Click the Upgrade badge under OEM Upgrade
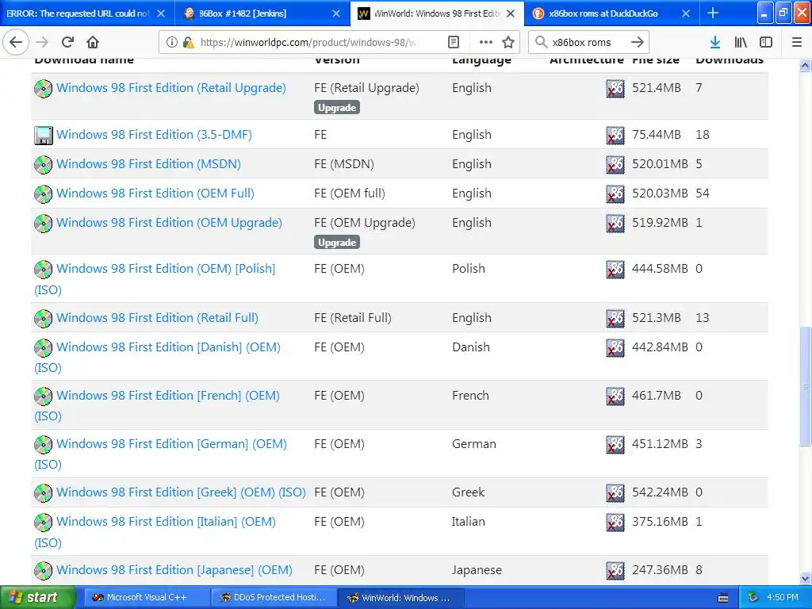The width and height of the screenshot is (812, 609). 336,243
